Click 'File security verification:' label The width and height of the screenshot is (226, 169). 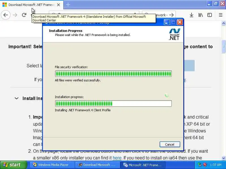click(71, 67)
